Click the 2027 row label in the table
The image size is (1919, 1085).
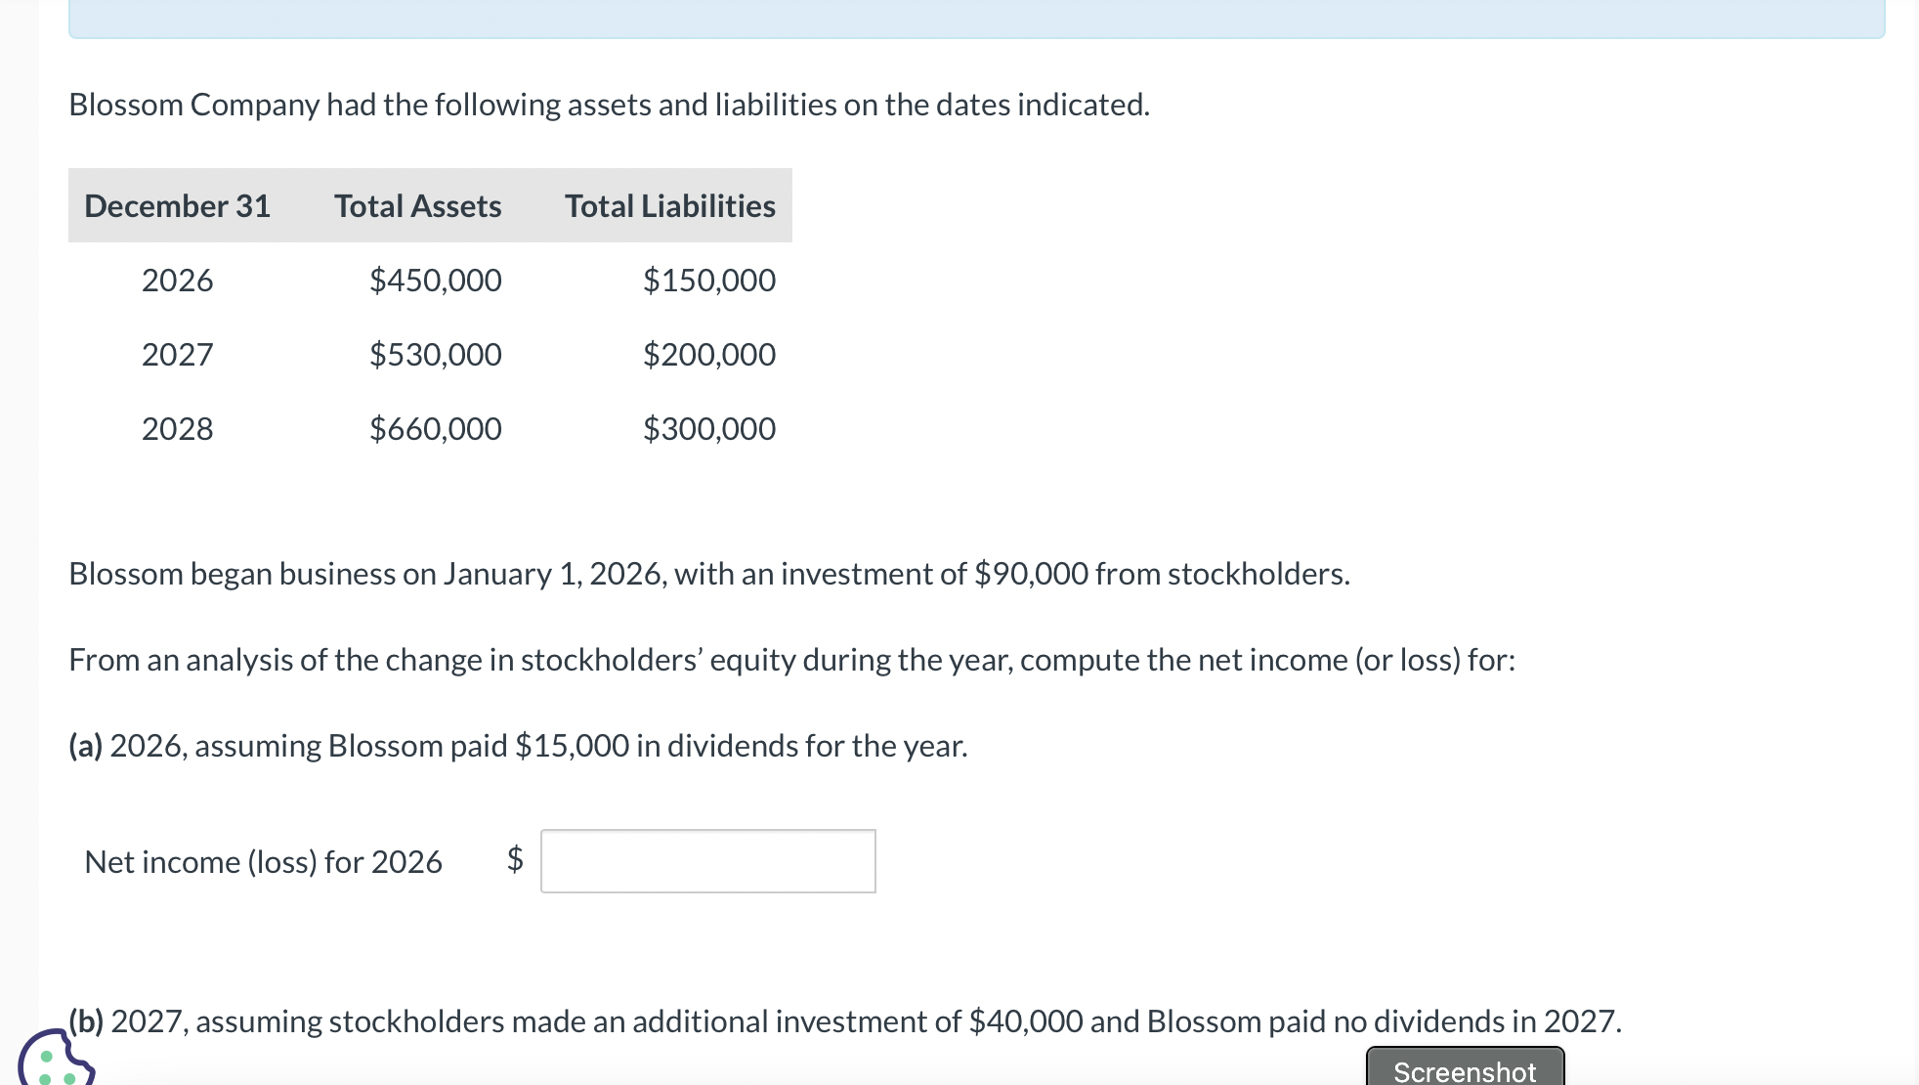point(178,354)
